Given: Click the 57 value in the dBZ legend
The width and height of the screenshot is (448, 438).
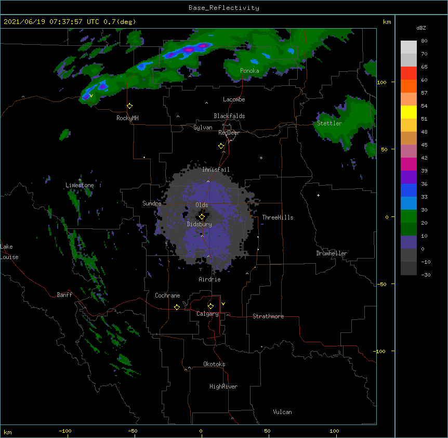Looking at the screenshot, I should (424, 93).
